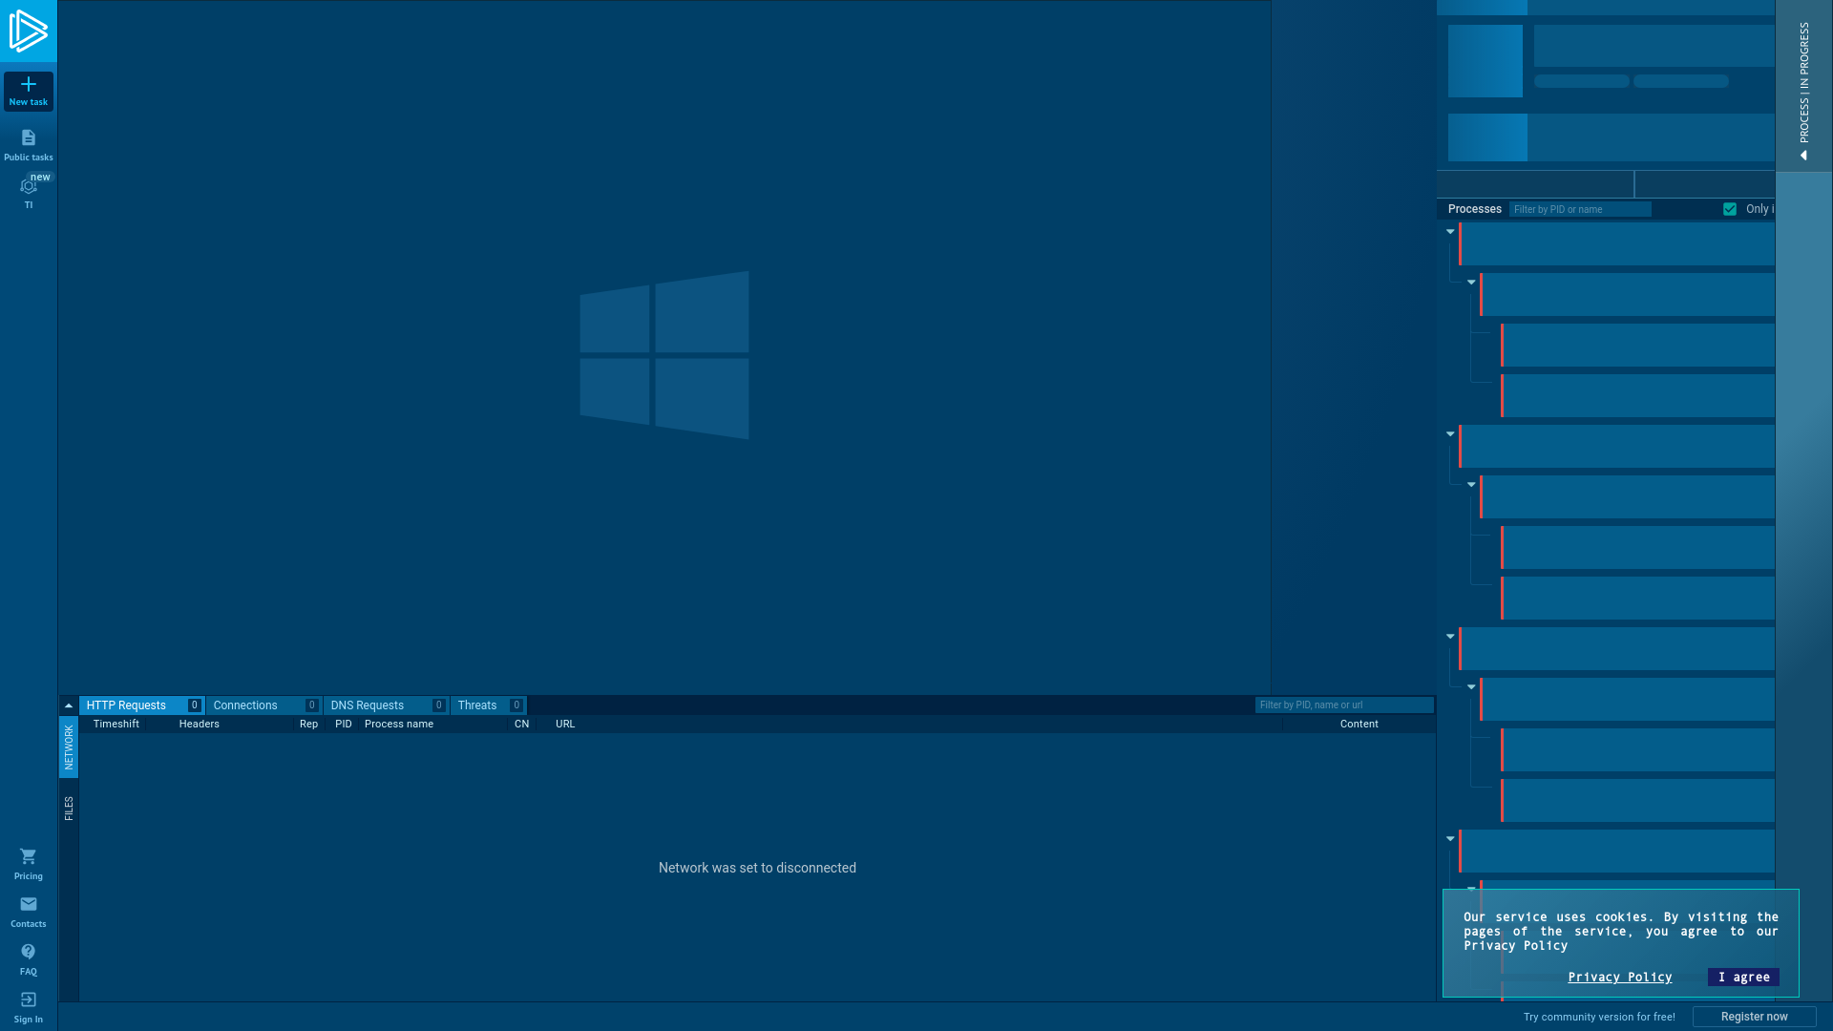Expand the Process in progress side panel
The height and width of the screenshot is (1031, 1833).
(1803, 86)
